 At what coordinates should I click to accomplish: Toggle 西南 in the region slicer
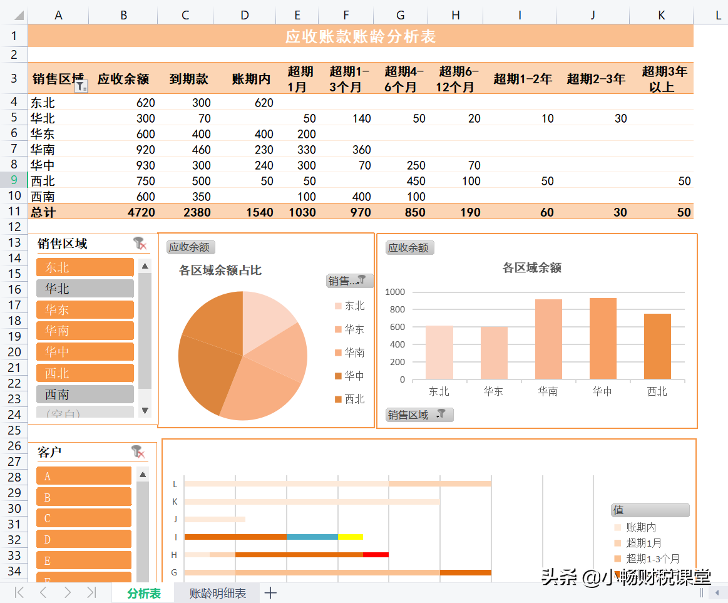click(x=85, y=394)
